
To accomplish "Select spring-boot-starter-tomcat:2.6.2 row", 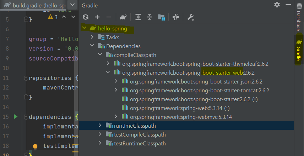I will [186, 90].
